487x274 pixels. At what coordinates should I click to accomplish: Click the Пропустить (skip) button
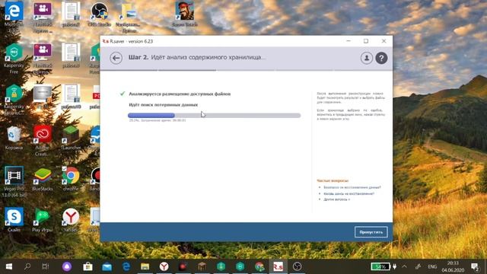pyautogui.click(x=371, y=232)
